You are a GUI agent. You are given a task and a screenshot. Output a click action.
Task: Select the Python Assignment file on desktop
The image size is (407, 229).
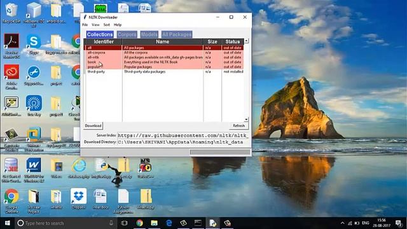pos(123,201)
